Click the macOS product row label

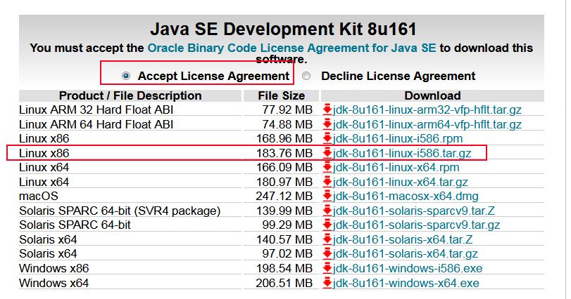pyautogui.click(x=39, y=197)
